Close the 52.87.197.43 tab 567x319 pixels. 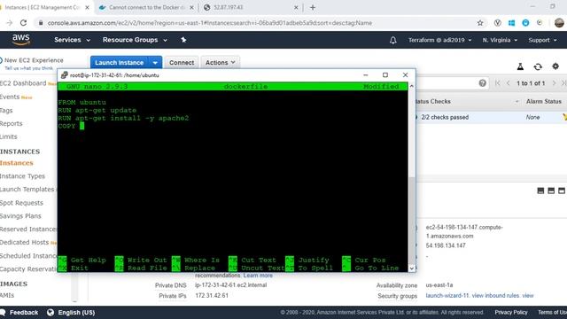click(296, 7)
